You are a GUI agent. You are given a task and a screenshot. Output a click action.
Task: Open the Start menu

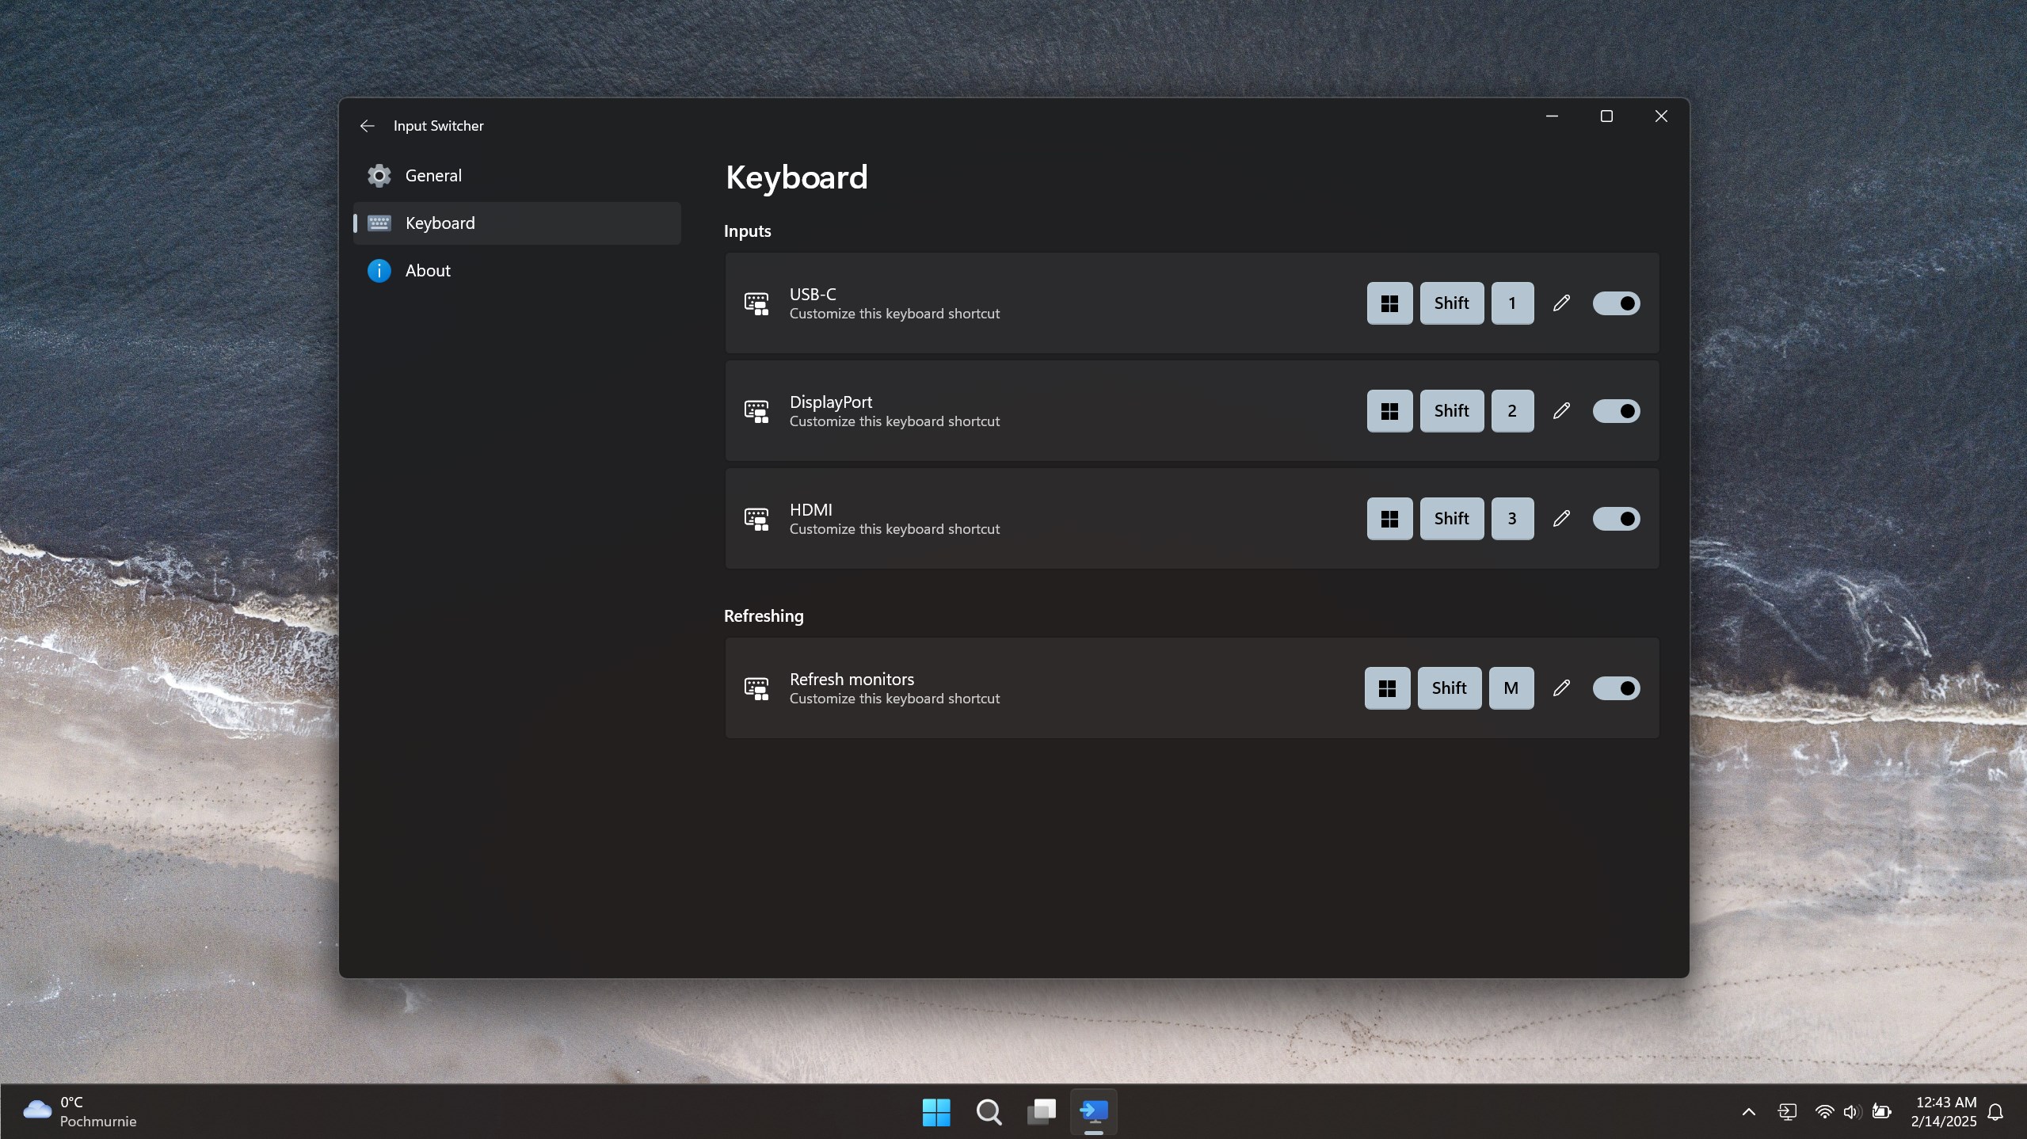tap(935, 1111)
